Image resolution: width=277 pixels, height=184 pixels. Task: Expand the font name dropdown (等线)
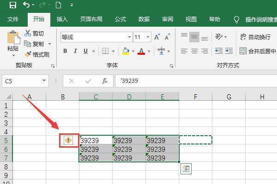click(129, 37)
